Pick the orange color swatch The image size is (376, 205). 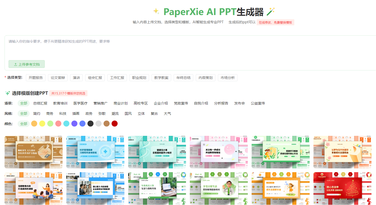pyautogui.click(x=34, y=124)
